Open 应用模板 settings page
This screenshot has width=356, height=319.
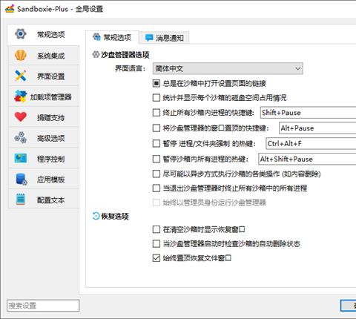(x=44, y=179)
